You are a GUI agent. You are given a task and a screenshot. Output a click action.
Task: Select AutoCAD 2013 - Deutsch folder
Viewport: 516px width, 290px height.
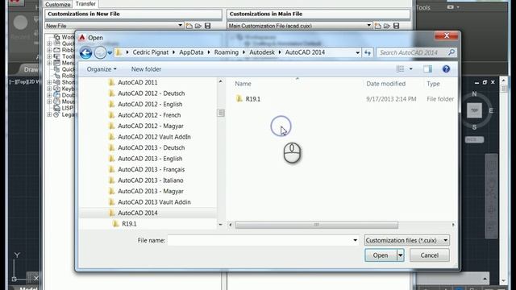[x=151, y=147]
